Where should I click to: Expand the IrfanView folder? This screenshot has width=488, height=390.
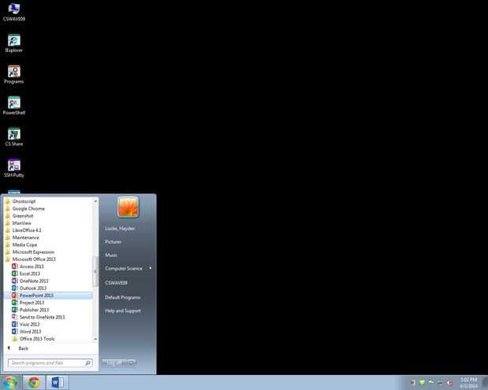[x=18, y=223]
